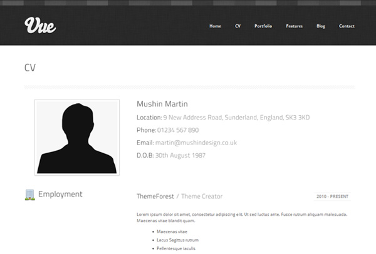This screenshot has height=254, width=376.
Task: Click the Maecenas vitae bullet item
Action: click(172, 231)
